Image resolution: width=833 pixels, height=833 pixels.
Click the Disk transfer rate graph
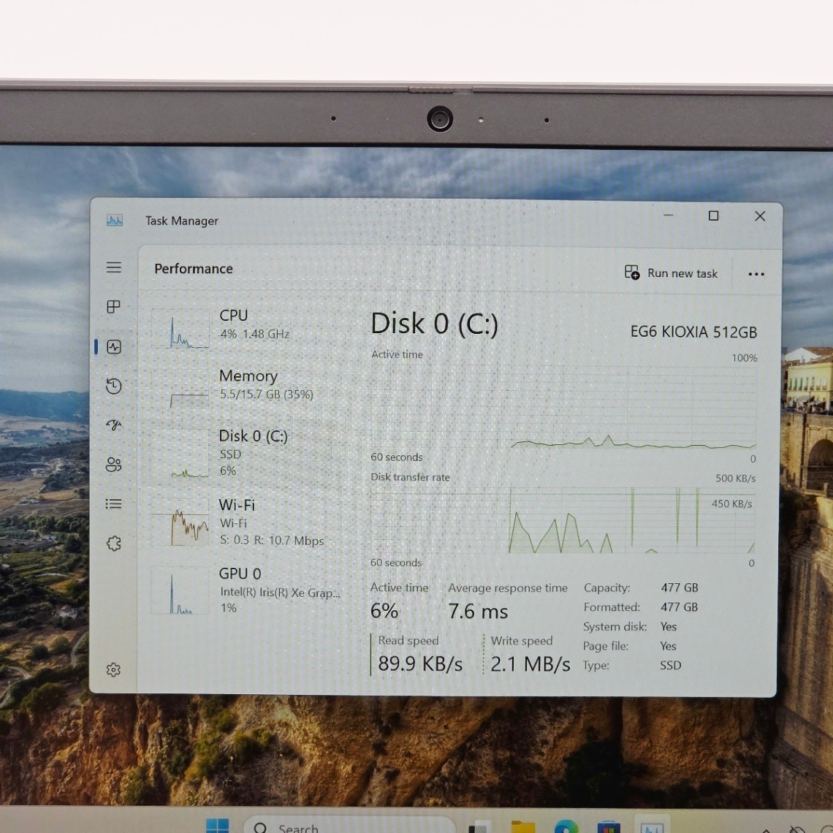coord(563,520)
